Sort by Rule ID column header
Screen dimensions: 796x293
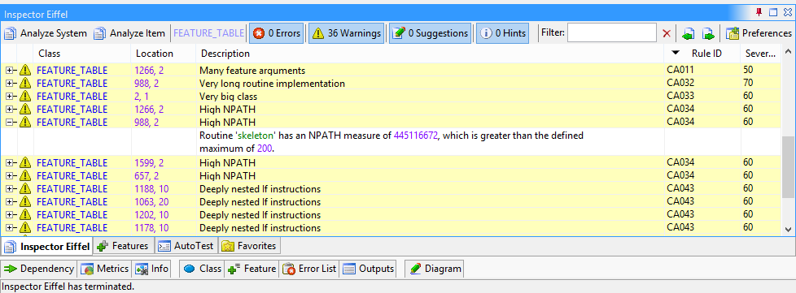click(702, 53)
